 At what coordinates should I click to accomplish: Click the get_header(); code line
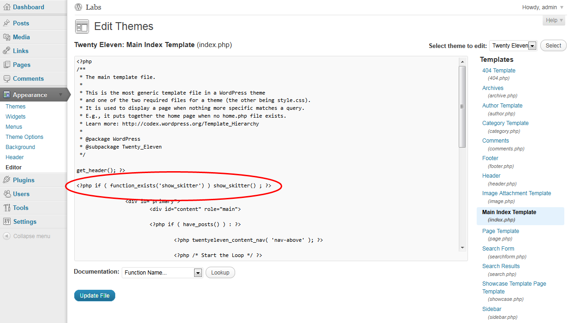pos(101,170)
